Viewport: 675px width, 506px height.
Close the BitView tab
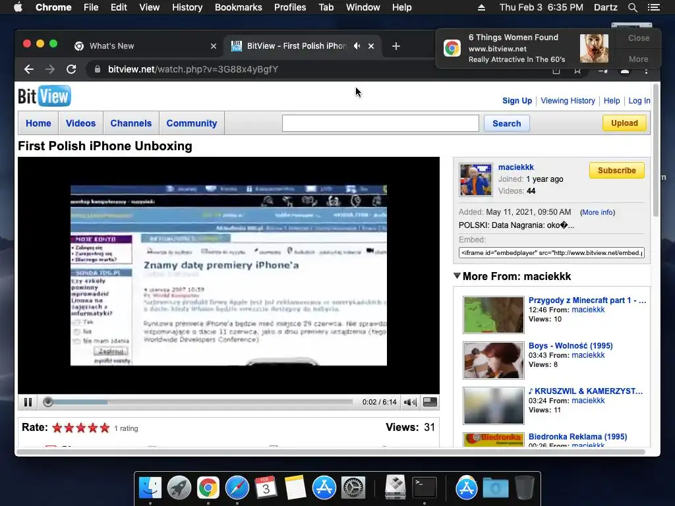tap(371, 46)
